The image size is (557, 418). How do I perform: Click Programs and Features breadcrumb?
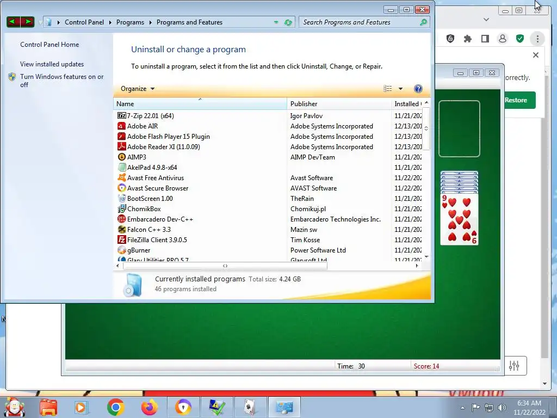point(189,22)
